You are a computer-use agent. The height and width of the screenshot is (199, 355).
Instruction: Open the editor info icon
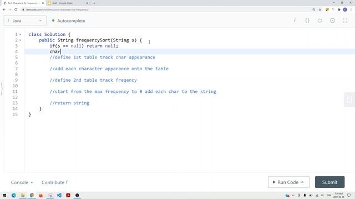pos(295,20)
